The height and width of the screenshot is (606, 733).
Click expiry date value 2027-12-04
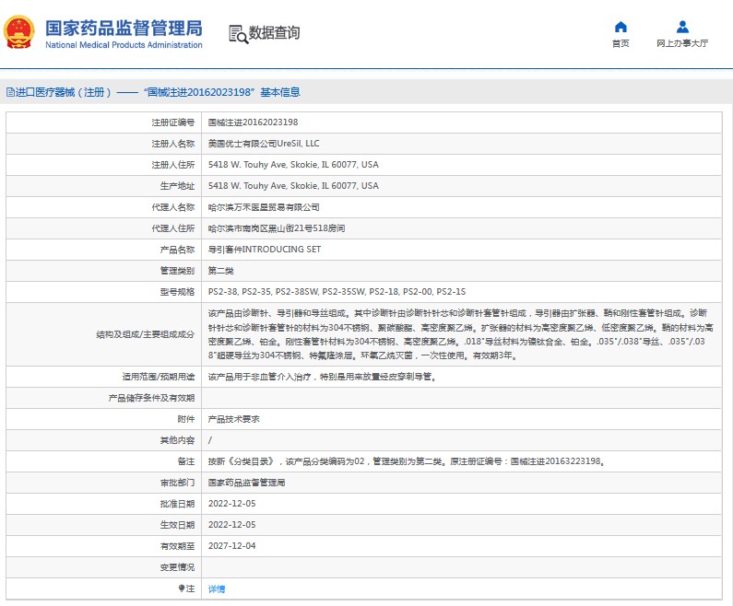pyautogui.click(x=231, y=546)
